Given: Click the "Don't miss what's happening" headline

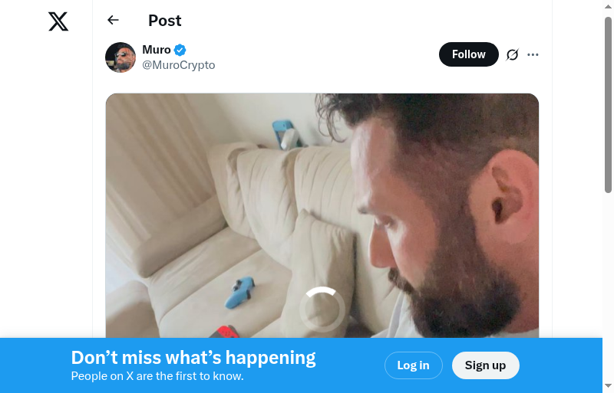Looking at the screenshot, I should [193, 358].
